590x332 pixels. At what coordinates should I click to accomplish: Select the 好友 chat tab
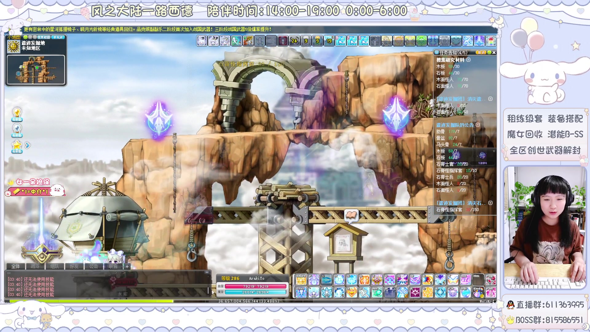[x=74, y=266]
